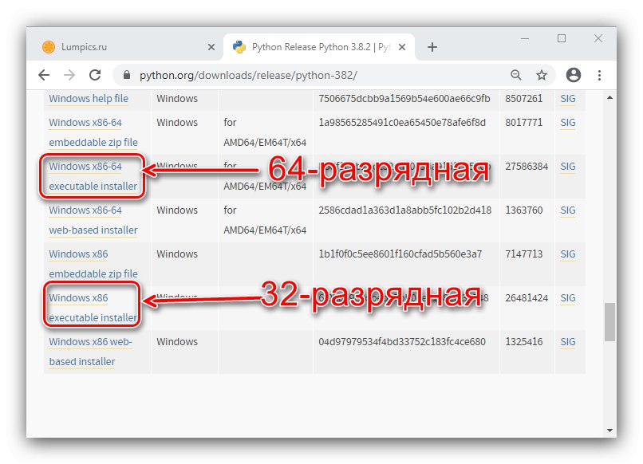Image resolution: width=643 pixels, height=464 pixels.
Task: Download Windows x86 executable installer
Action: click(x=93, y=308)
